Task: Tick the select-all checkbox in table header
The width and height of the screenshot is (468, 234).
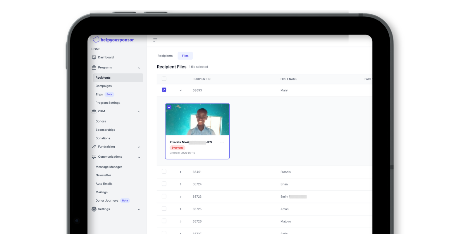Action: click(x=164, y=79)
